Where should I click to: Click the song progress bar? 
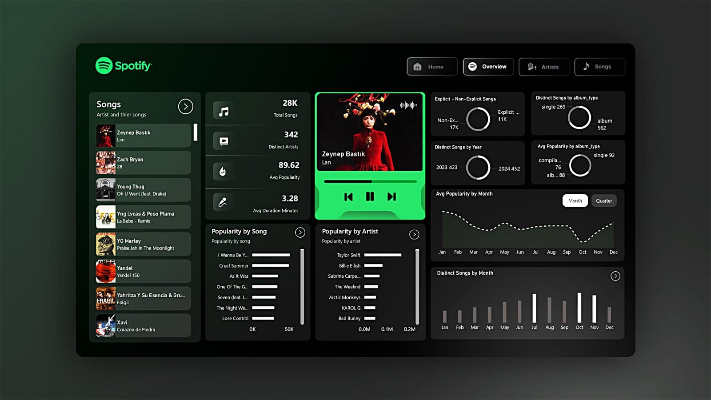[x=370, y=181]
